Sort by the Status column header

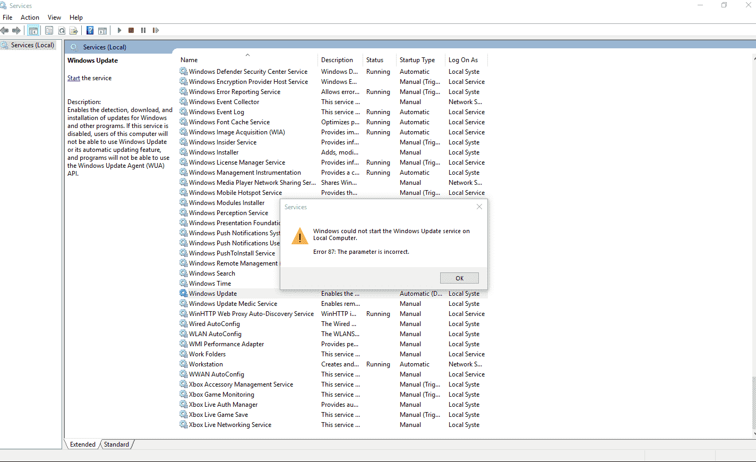380,60
